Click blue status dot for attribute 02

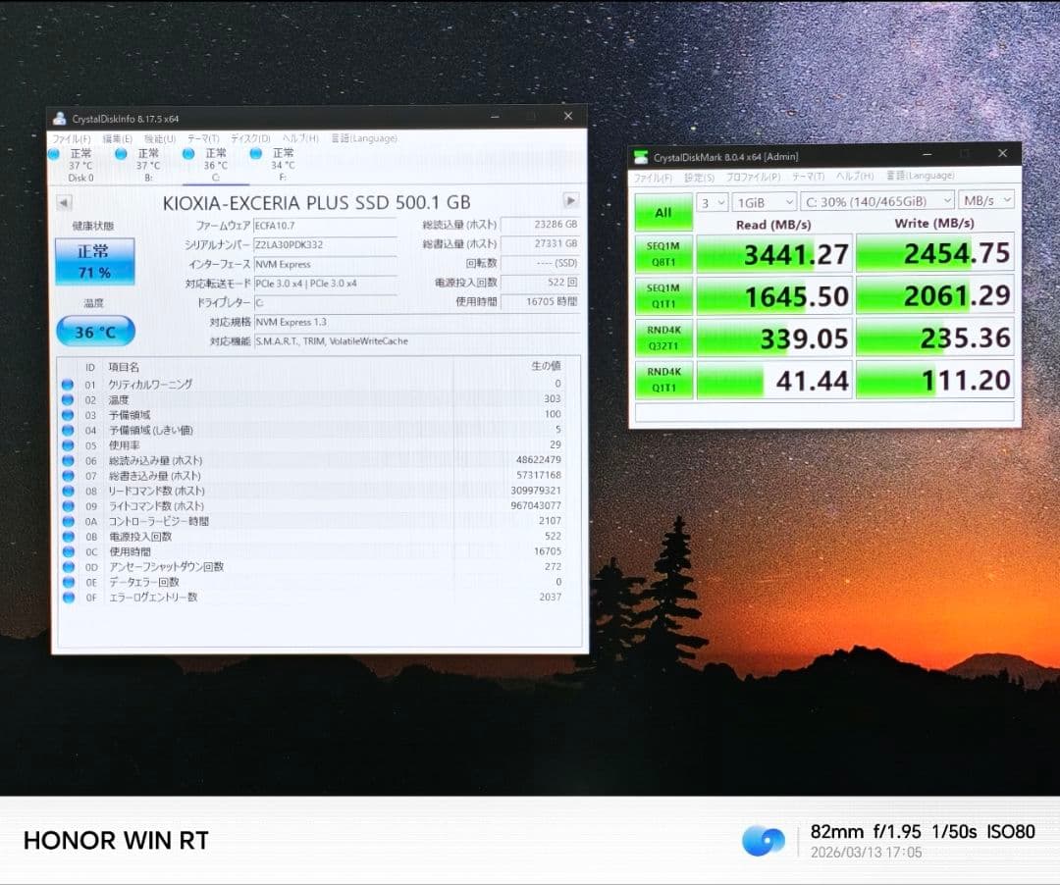tap(68, 400)
